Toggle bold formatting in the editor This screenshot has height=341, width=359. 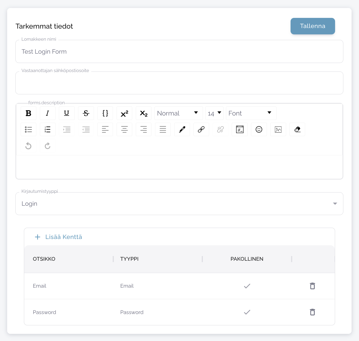[x=28, y=113]
